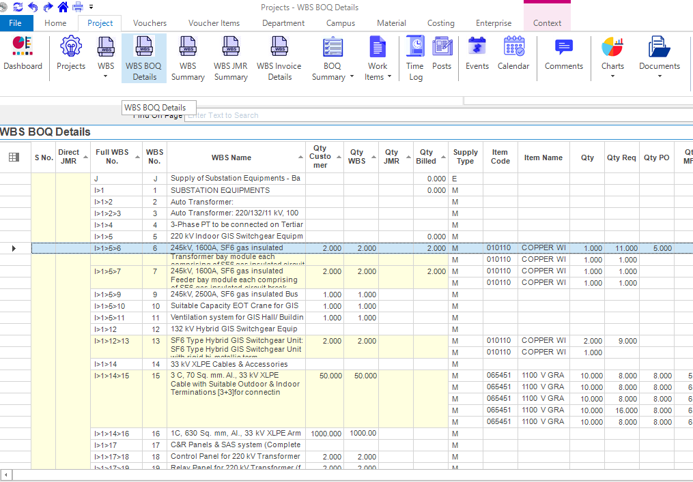This screenshot has width=693, height=482.
Task: Click "Suitable Capacity EOT Crane for GIS" cell
Action: [x=236, y=306]
